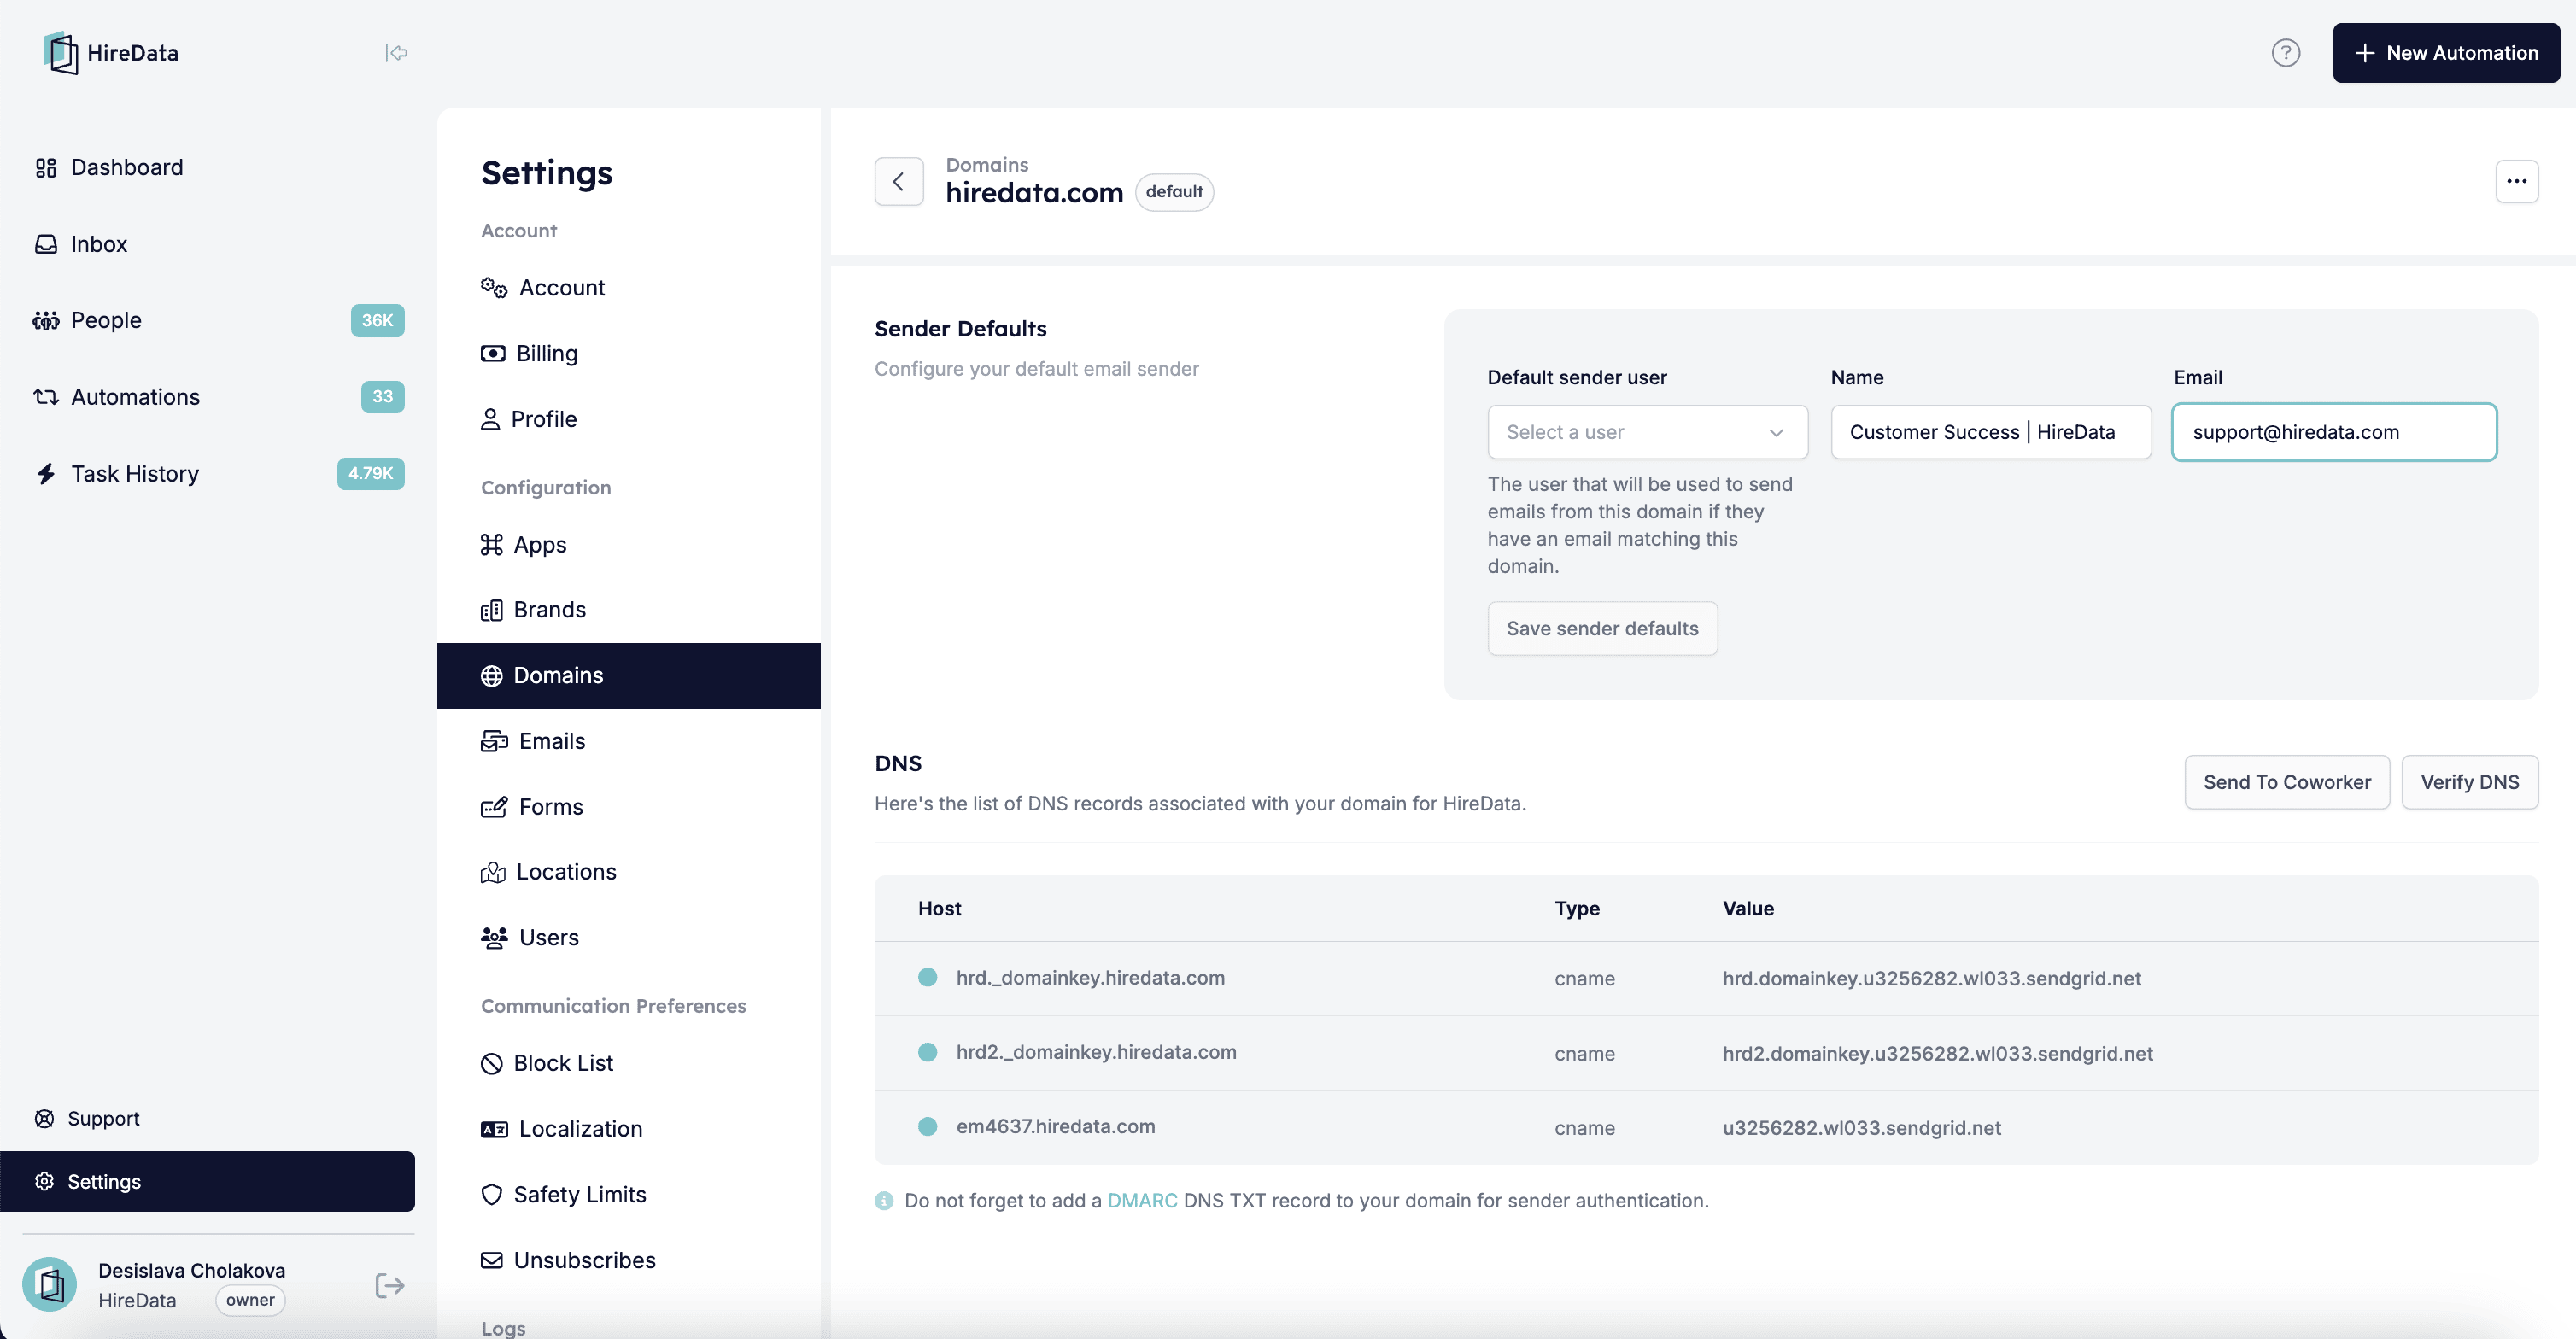Open the help question mark icon
This screenshot has height=1339, width=2576.
2285,53
